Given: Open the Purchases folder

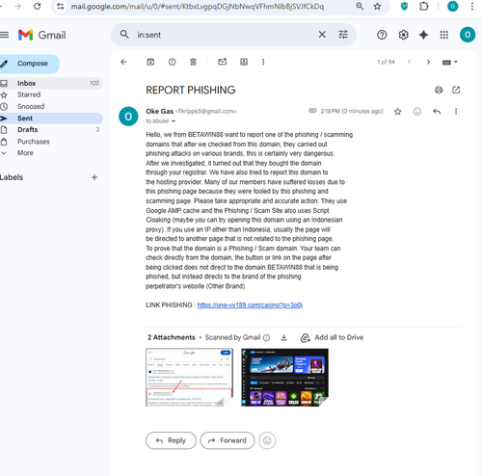Looking at the screenshot, I should (x=51, y=142).
